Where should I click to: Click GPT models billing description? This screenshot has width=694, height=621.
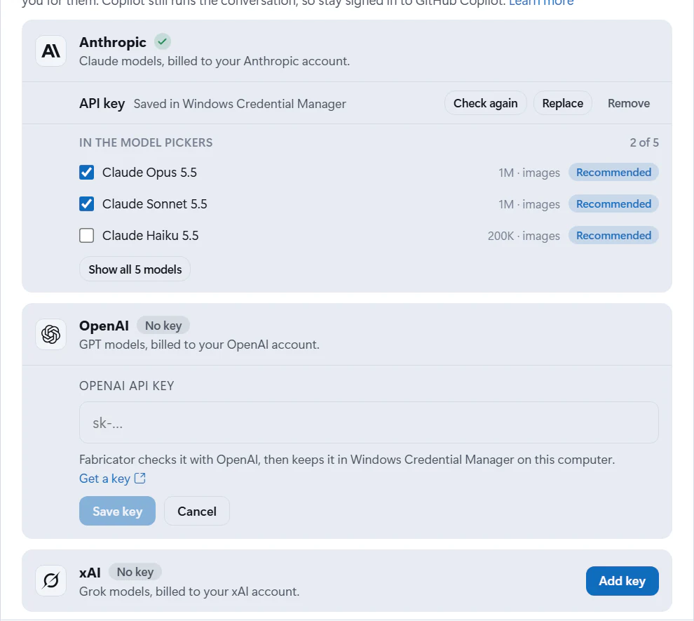[x=199, y=345]
